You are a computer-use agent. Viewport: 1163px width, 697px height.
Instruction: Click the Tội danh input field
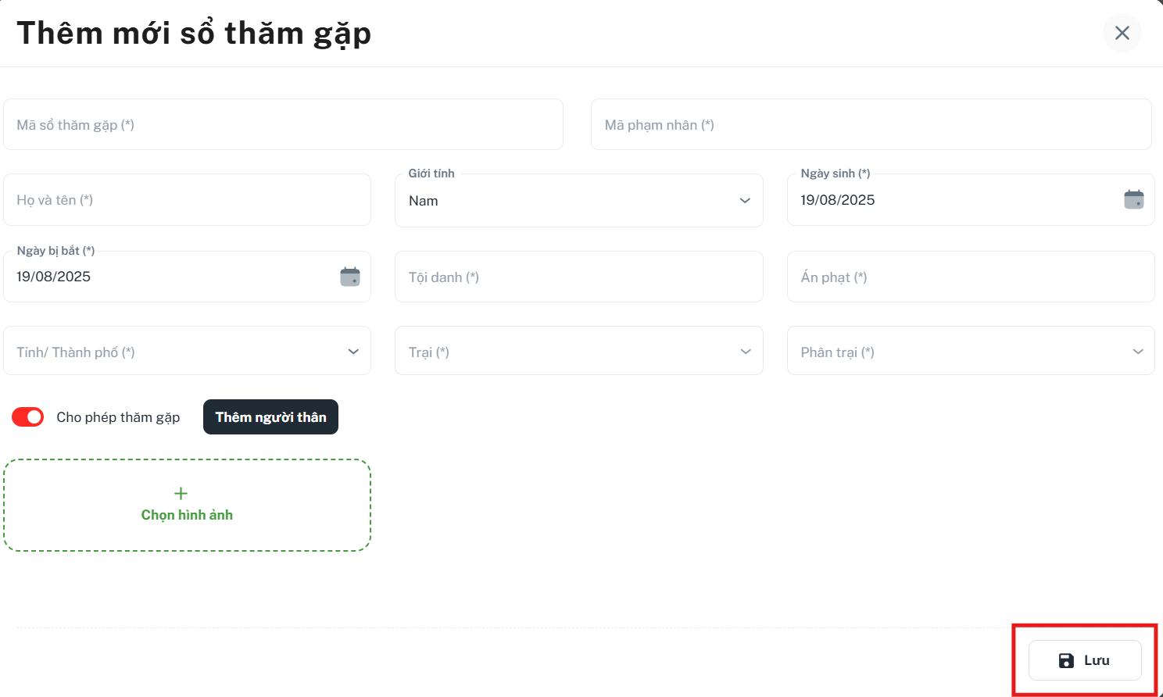579,277
